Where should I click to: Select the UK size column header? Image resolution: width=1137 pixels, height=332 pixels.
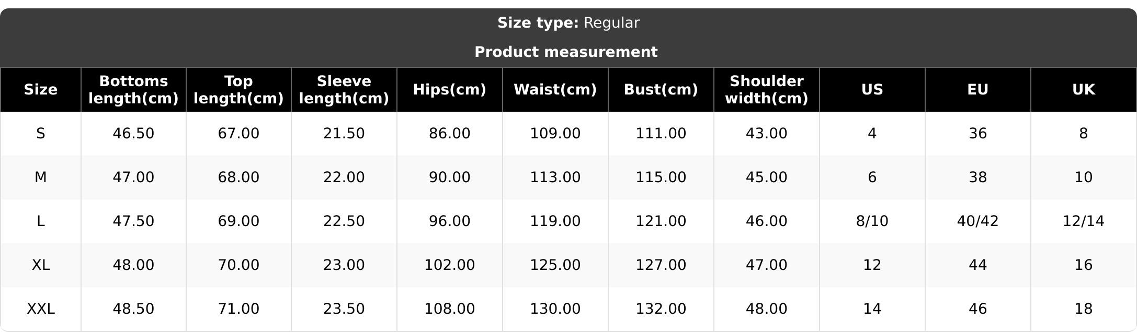point(1083,90)
